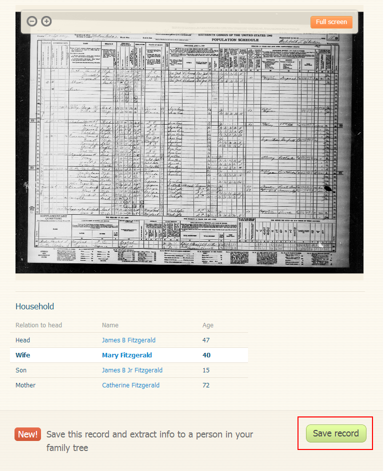This screenshot has width=384, height=471.
Task: Select the Mother relation row cell
Action: point(25,385)
